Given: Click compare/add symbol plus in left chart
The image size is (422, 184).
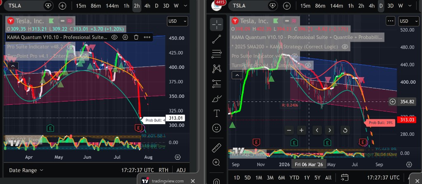Looking at the screenshot, I should click(x=63, y=6).
